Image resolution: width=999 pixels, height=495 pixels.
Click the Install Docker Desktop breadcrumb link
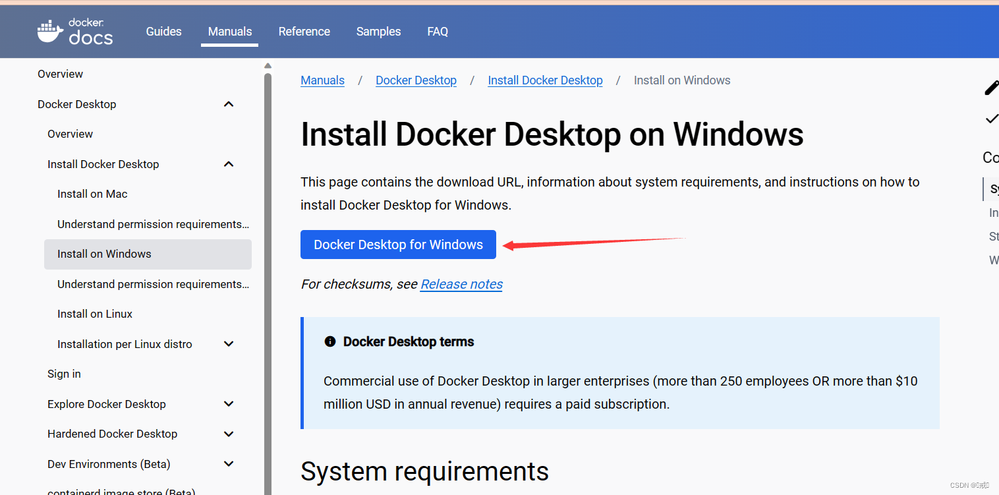[545, 80]
